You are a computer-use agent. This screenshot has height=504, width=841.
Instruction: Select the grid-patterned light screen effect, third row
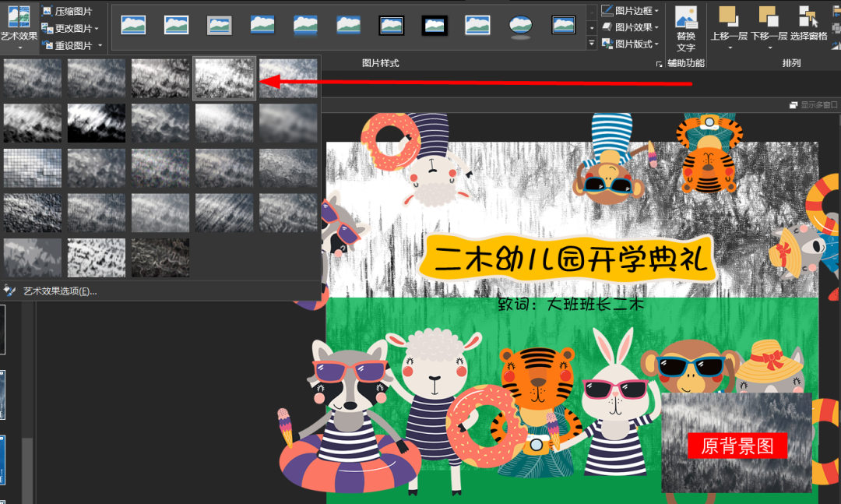32,168
